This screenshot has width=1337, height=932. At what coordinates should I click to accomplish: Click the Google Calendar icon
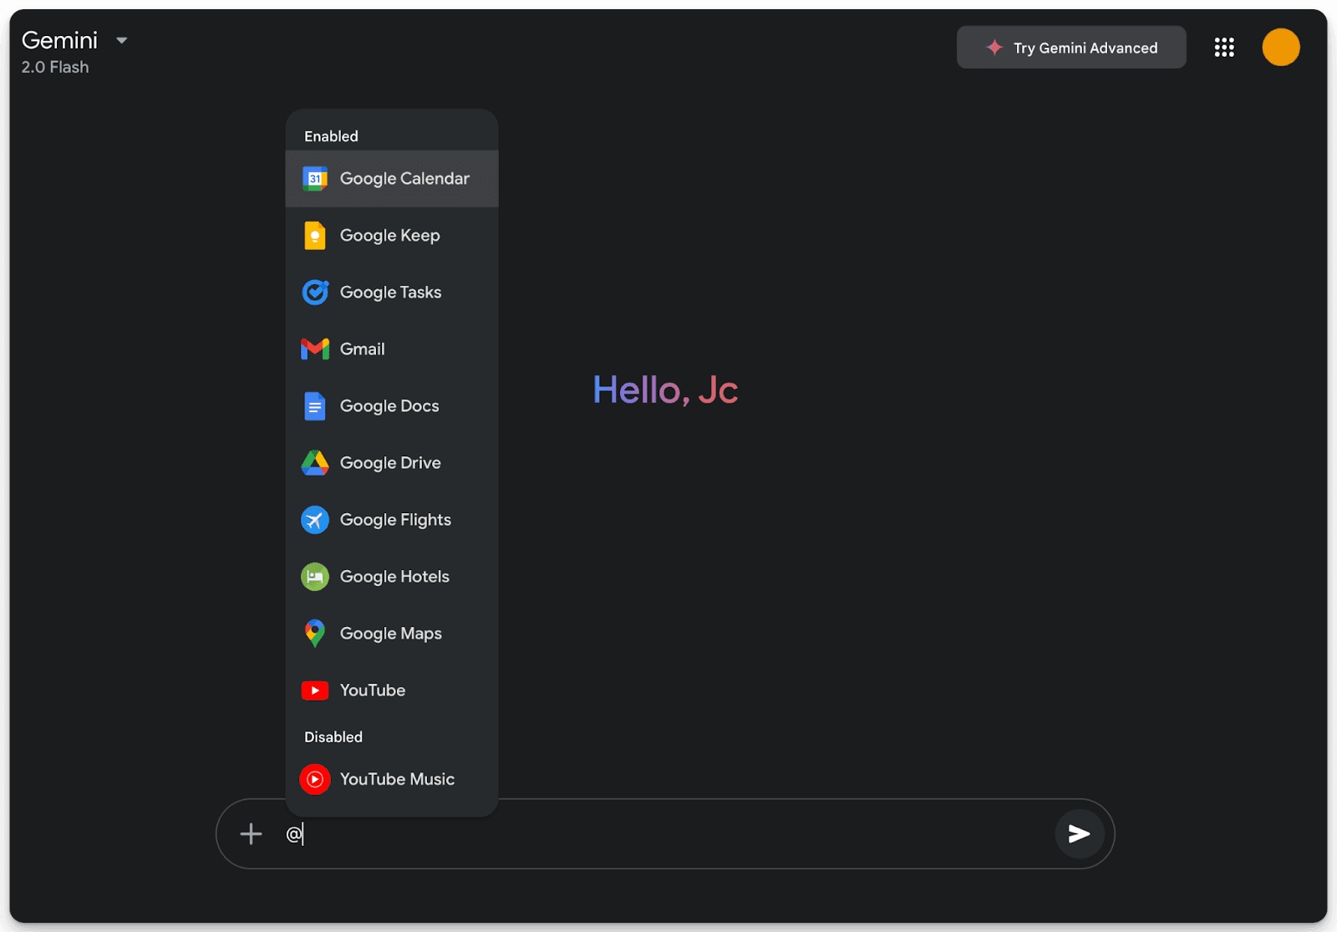[x=315, y=179]
